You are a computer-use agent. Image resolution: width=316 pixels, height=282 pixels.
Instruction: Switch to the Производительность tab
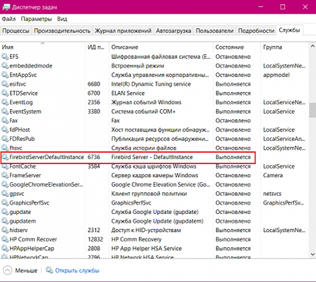(x=62, y=31)
